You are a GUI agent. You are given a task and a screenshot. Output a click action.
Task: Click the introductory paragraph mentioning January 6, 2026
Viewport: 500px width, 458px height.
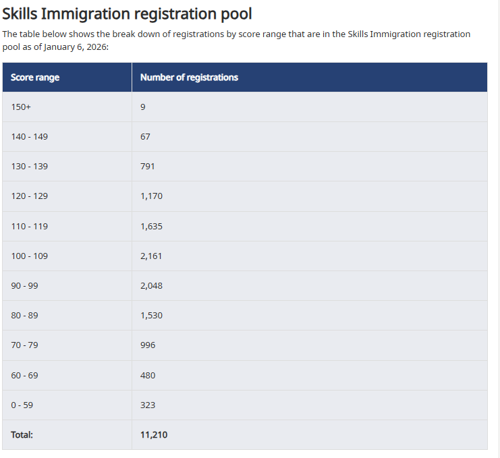236,39
